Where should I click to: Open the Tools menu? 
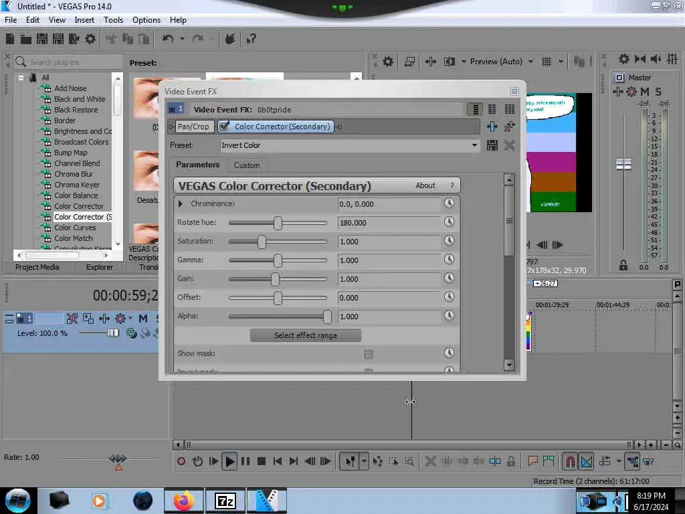coord(113,20)
